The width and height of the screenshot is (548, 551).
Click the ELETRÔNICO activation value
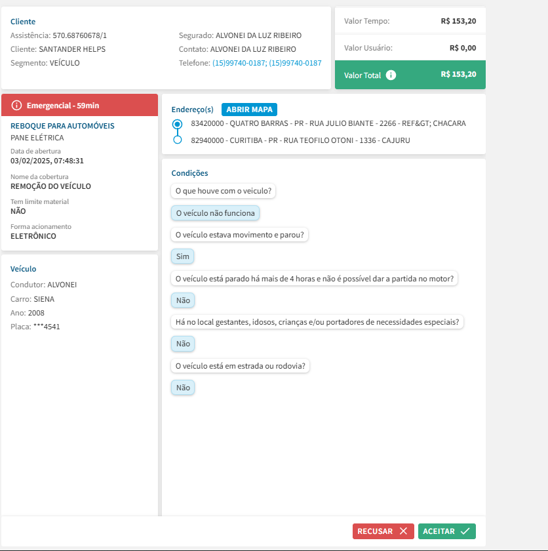coord(33,236)
